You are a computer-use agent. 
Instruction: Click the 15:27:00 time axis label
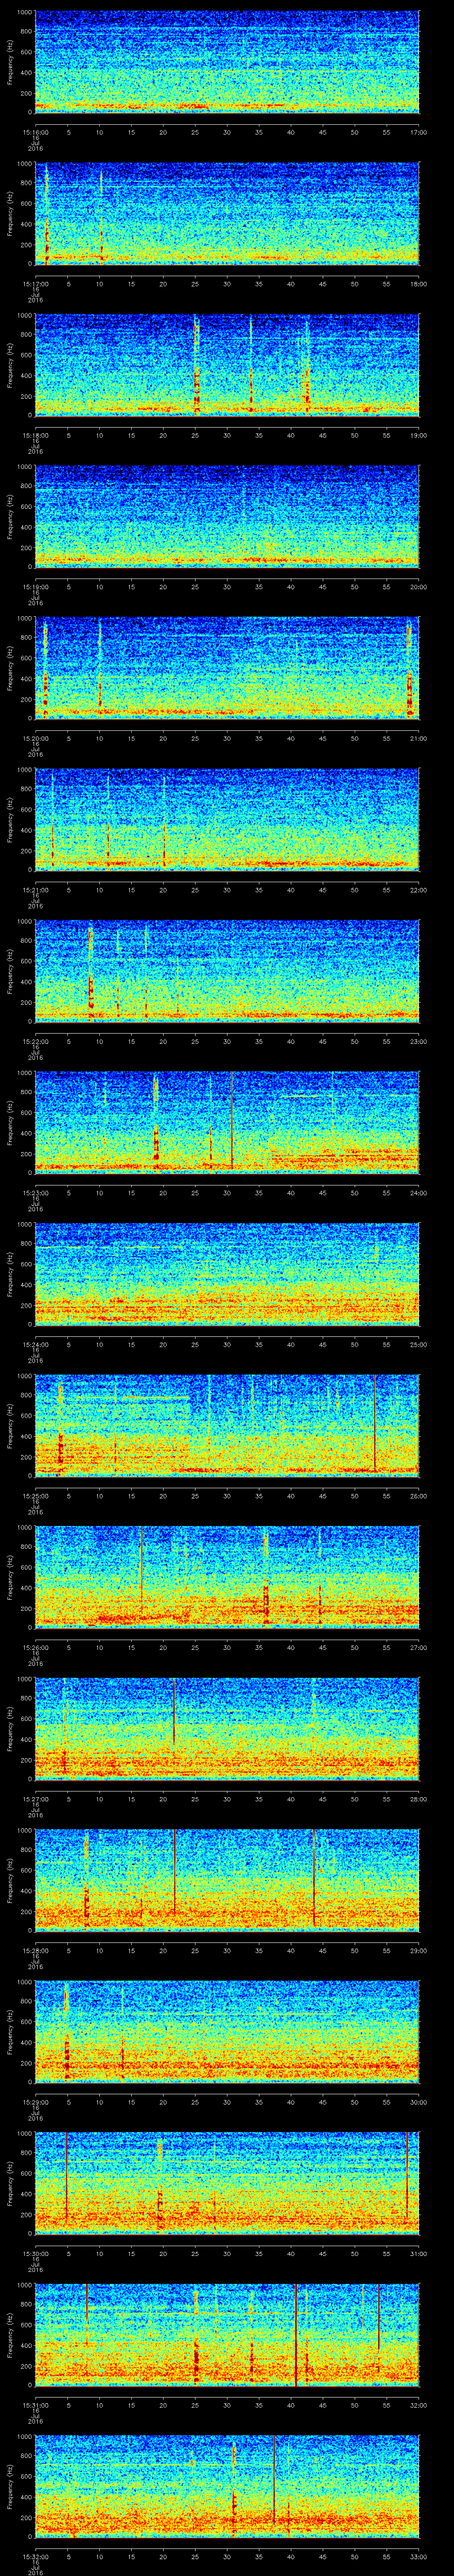[x=35, y=1798]
